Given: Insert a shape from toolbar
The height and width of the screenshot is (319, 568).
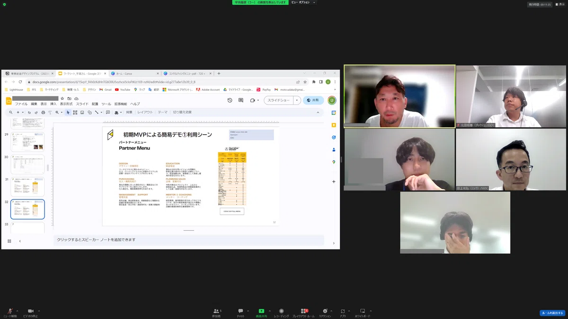Looking at the screenshot, I should (89, 112).
